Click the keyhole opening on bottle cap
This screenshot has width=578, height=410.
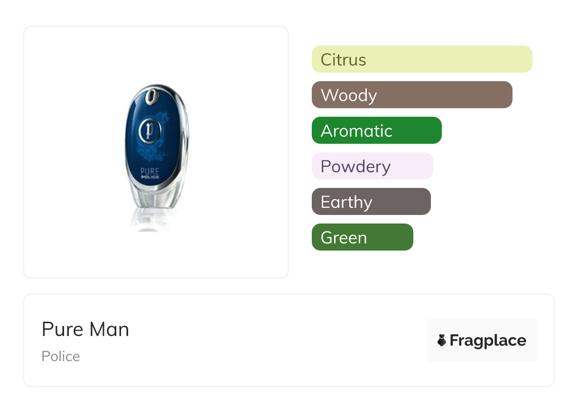[x=151, y=95]
